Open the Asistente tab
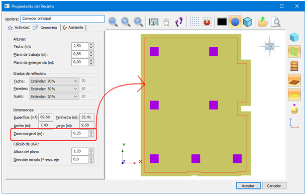Screen dimensions: 306x195 [x=73, y=28]
